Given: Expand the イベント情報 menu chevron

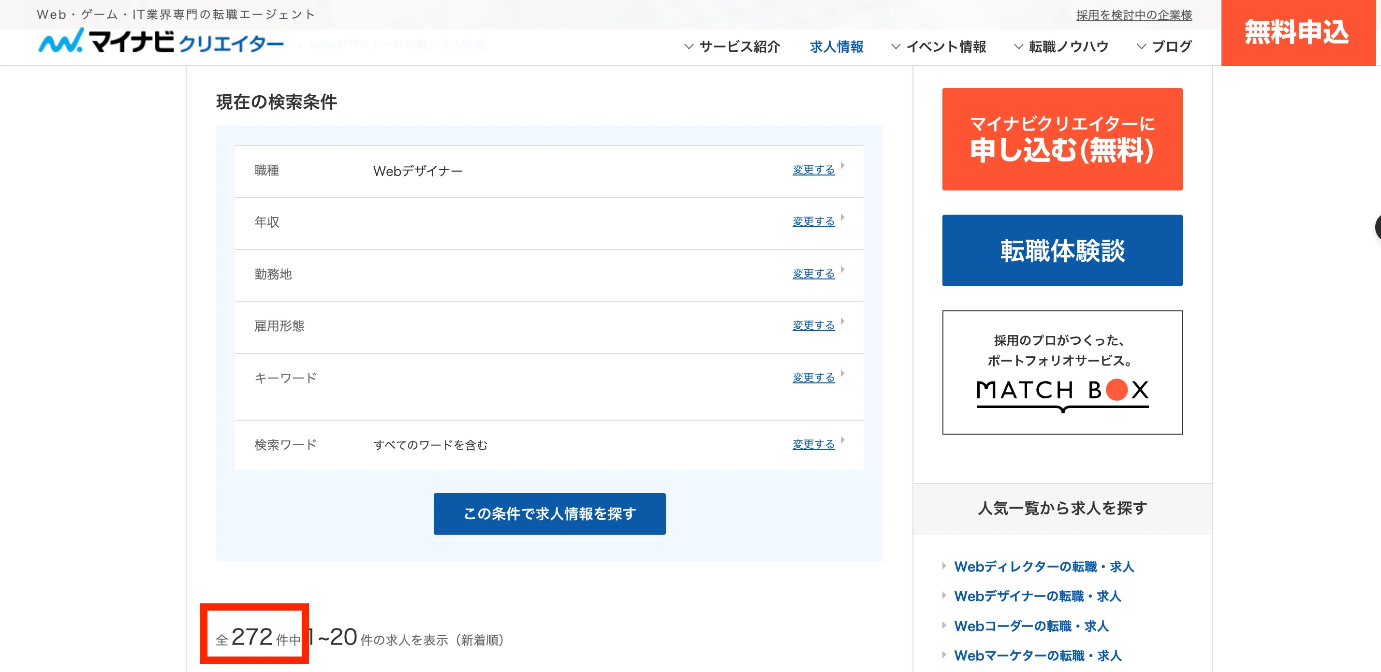Looking at the screenshot, I should coord(896,46).
